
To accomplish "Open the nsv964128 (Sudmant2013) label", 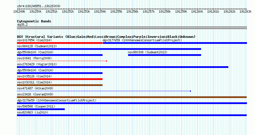I will point(37,46).
